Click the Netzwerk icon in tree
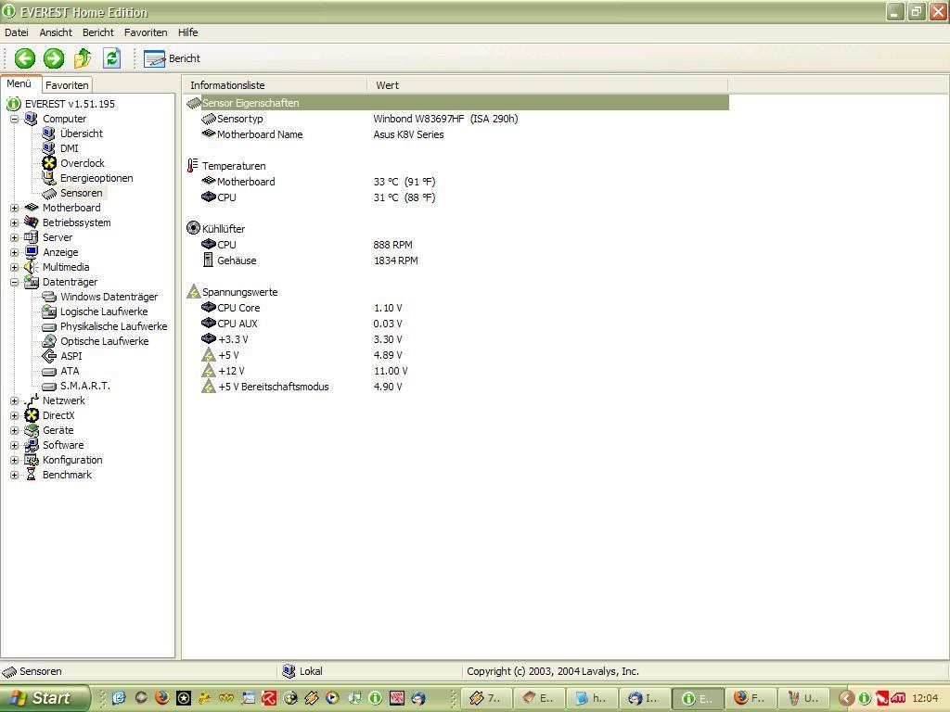 tap(32, 400)
